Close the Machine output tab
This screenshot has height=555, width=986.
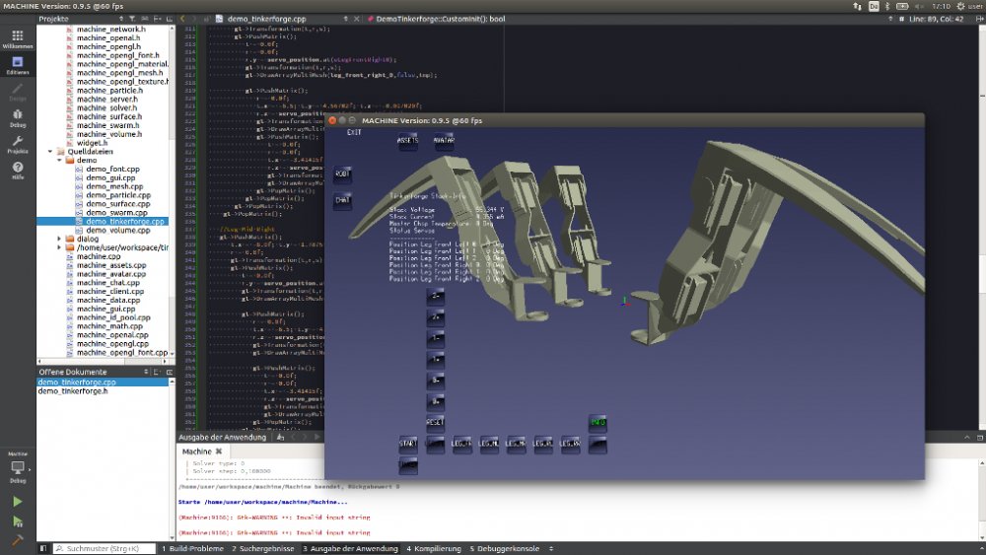tap(219, 451)
